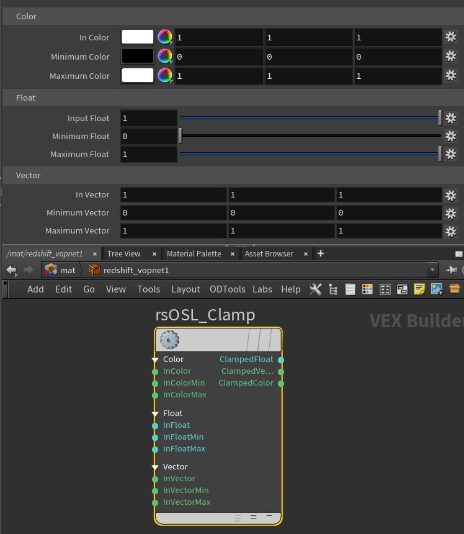Open gear menu for Maximum Vector parameter

pyautogui.click(x=451, y=232)
